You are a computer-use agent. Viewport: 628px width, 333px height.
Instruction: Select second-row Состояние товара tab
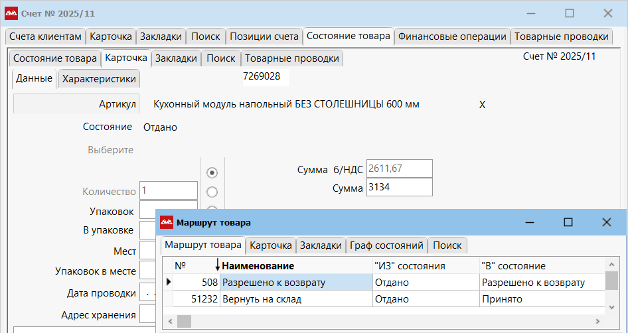click(55, 58)
